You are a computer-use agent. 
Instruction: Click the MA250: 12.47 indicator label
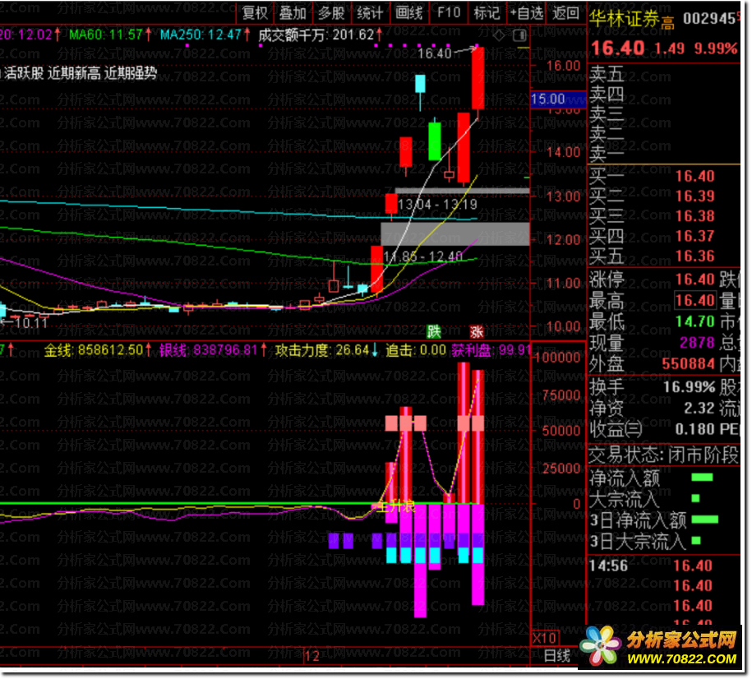tap(205, 35)
